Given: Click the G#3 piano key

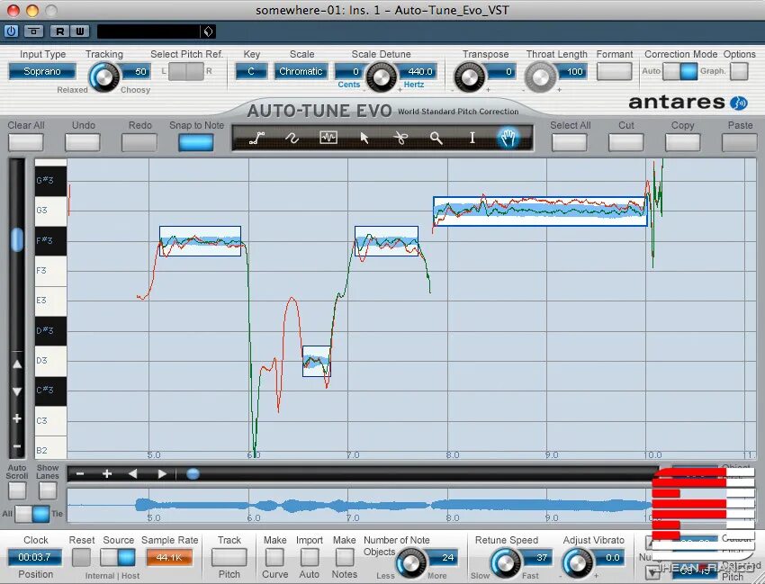Looking at the screenshot, I should (x=50, y=180).
